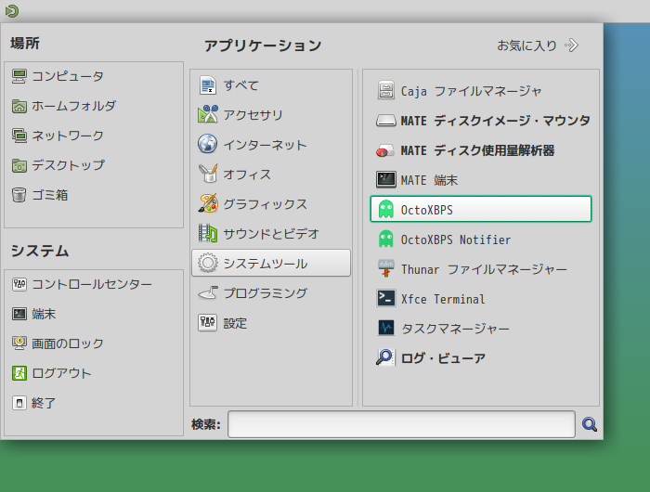The image size is (650, 492).
Task: Click the 画面のロック label
Action: pyautogui.click(x=68, y=343)
